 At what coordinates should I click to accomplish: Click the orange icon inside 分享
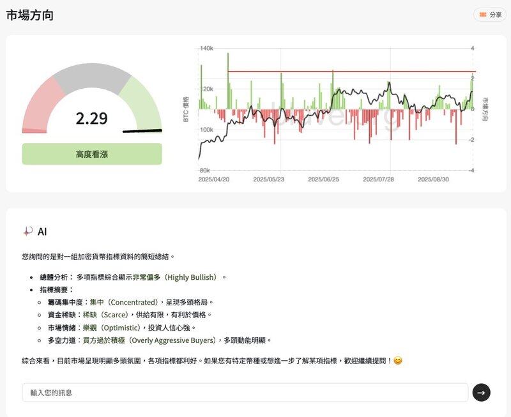click(482, 15)
